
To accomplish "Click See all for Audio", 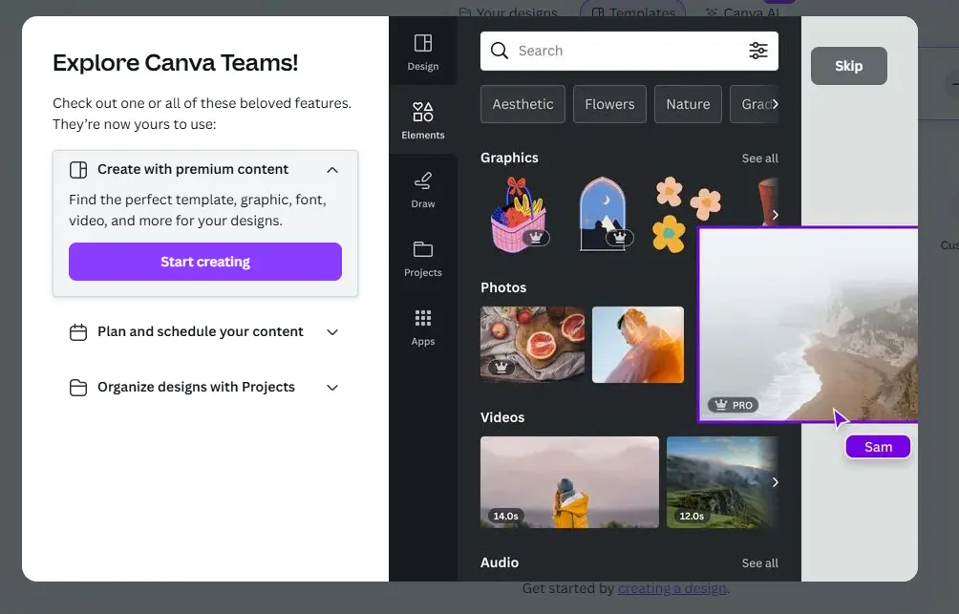I will 759,563.
